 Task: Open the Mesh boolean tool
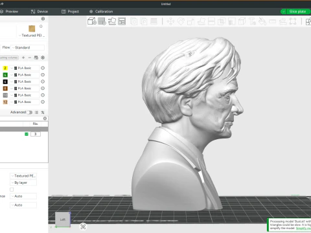(x=222, y=21)
